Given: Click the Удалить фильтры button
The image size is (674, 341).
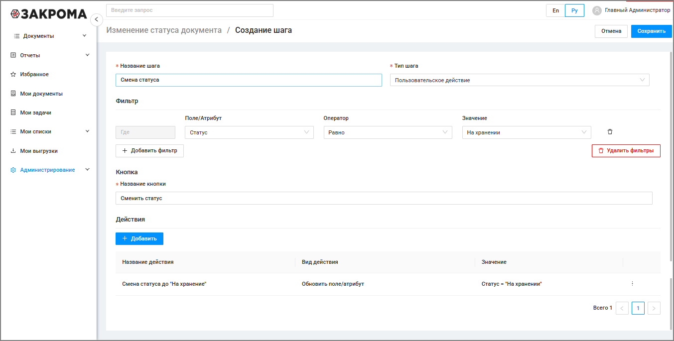Looking at the screenshot, I should (626, 151).
